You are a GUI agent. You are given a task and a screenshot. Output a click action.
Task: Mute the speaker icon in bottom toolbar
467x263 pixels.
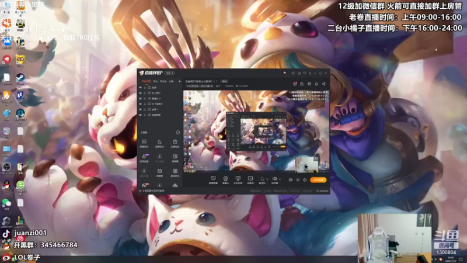coord(274,179)
